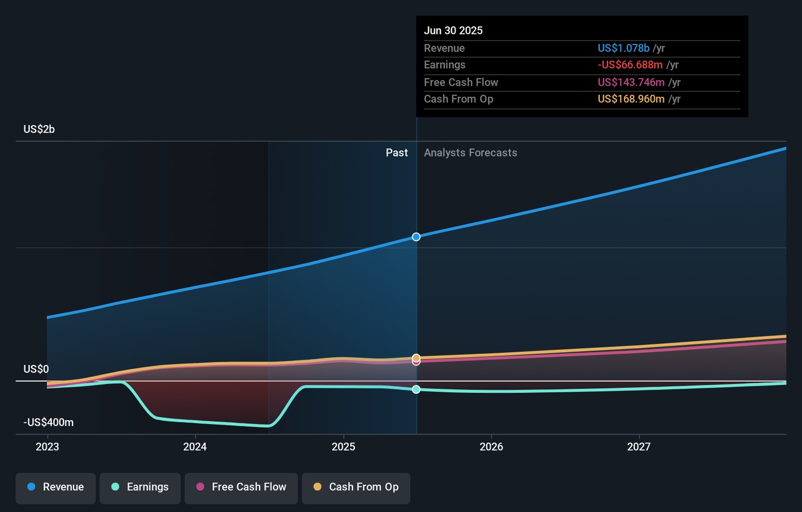This screenshot has height=512, width=802.
Task: Click the blue Revenue legend dot
Action: pos(31,487)
